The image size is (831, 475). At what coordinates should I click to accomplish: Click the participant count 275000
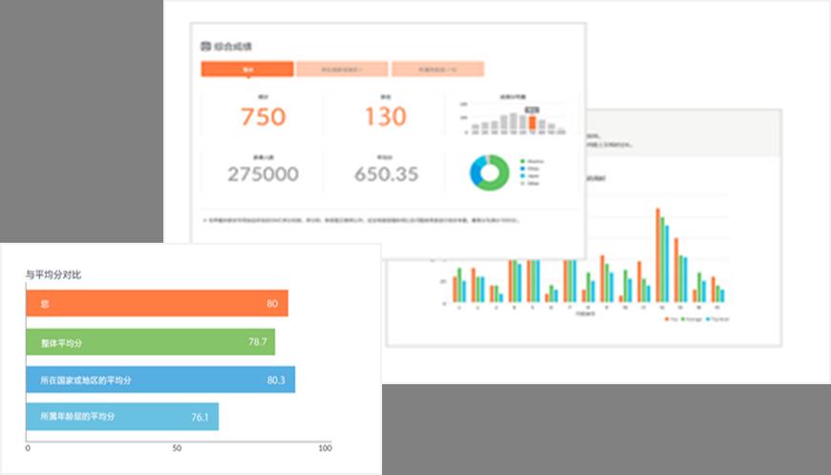click(x=263, y=175)
